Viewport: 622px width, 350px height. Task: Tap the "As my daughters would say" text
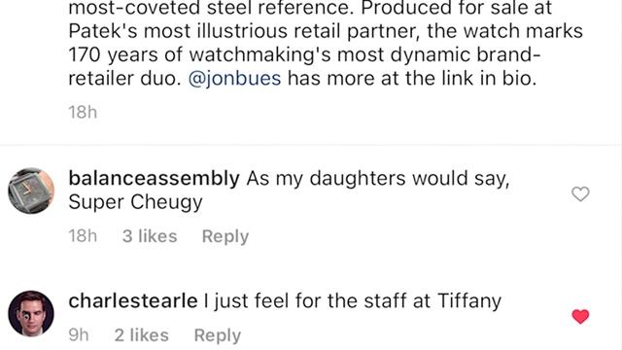(x=378, y=178)
